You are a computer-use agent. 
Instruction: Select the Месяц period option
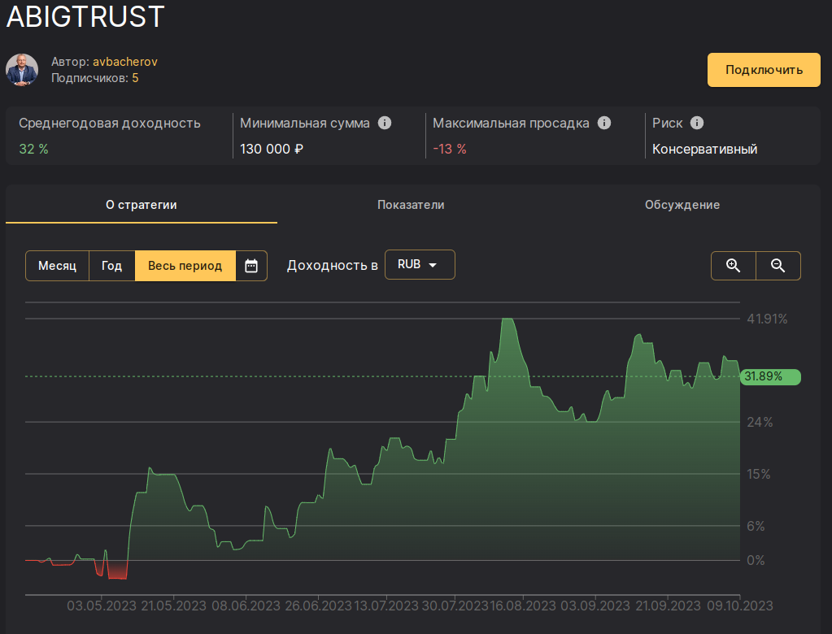click(x=57, y=265)
